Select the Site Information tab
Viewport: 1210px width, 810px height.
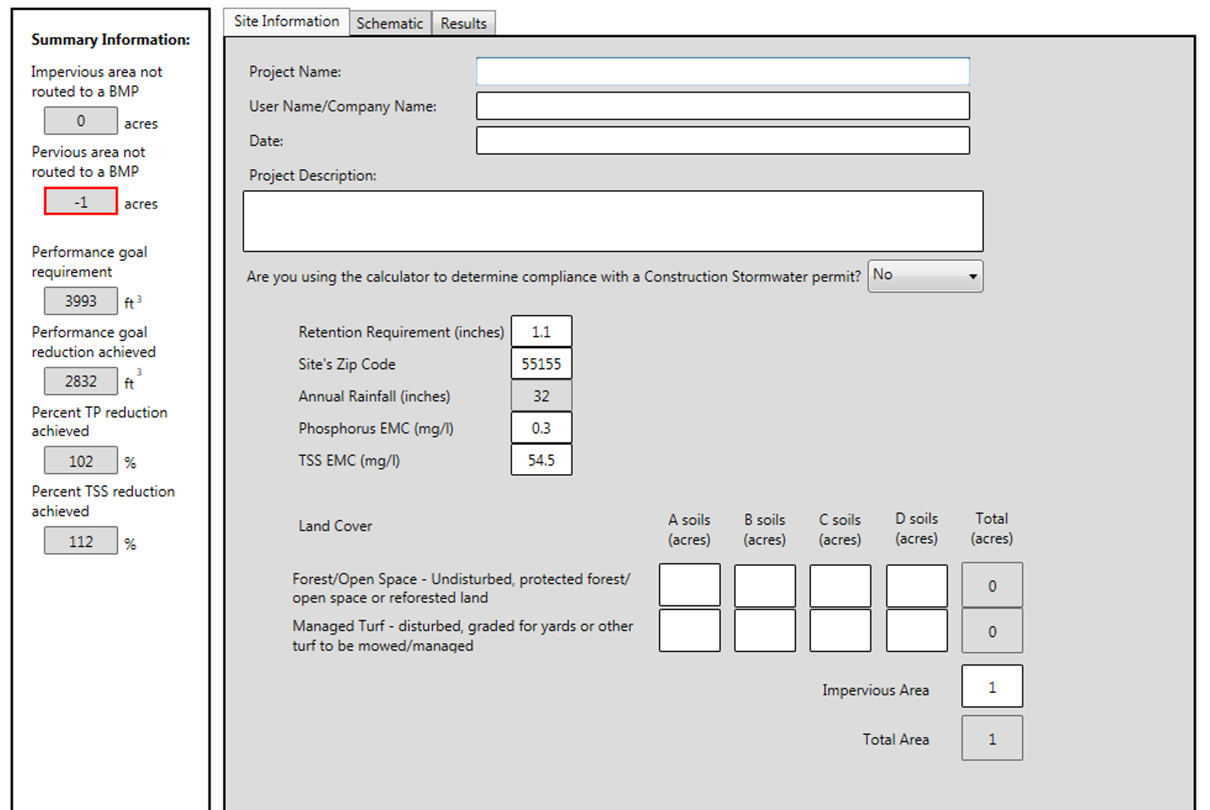[286, 21]
